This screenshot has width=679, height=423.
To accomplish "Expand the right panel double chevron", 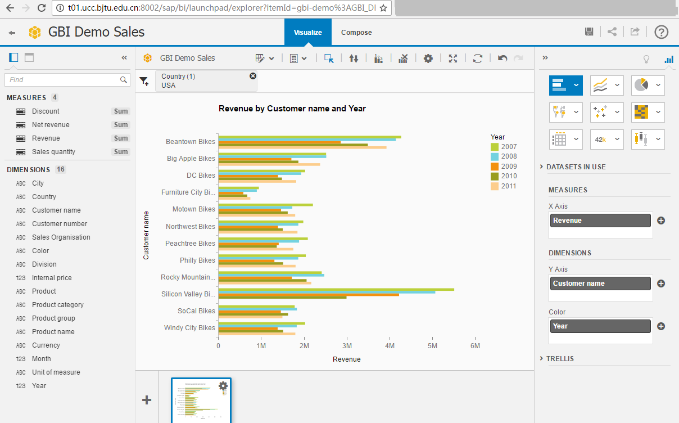I will pos(545,57).
